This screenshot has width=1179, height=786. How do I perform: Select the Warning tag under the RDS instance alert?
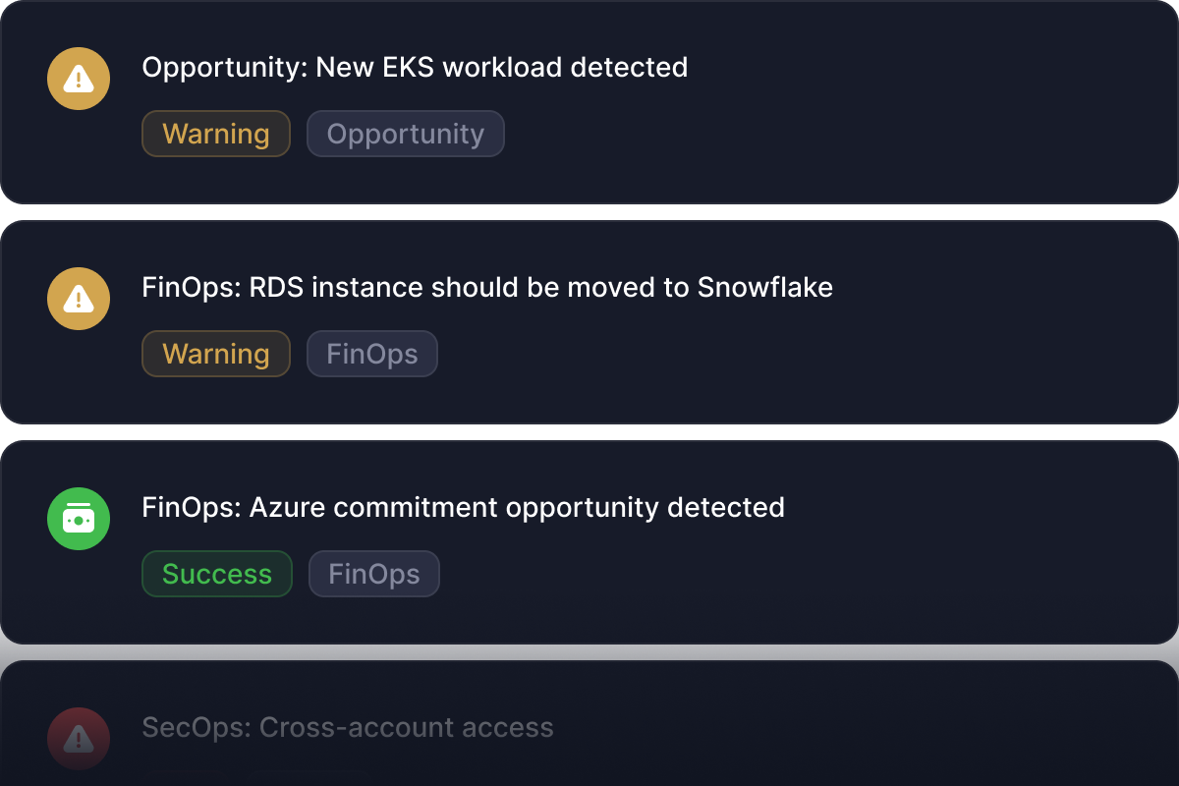pyautogui.click(x=216, y=354)
